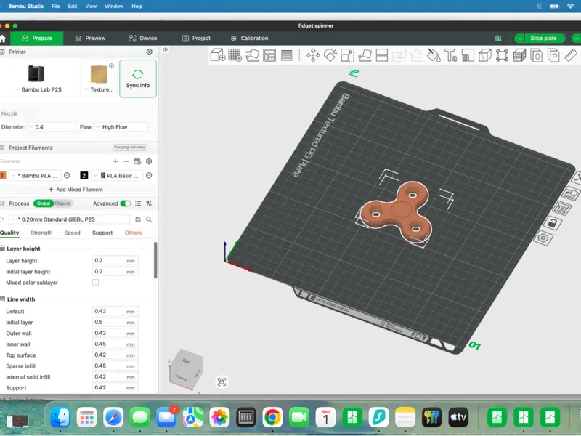This screenshot has height=436, width=581.
Task: Open the Textured plate type dropdown
Action: click(99, 89)
